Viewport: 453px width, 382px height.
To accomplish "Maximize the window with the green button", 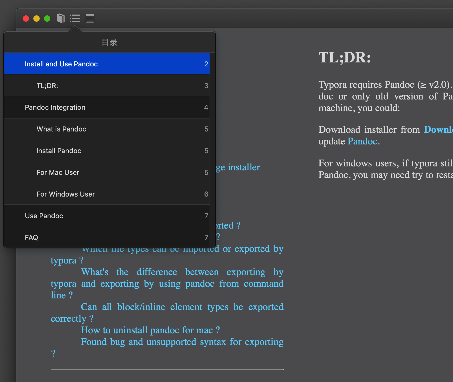I will click(47, 19).
